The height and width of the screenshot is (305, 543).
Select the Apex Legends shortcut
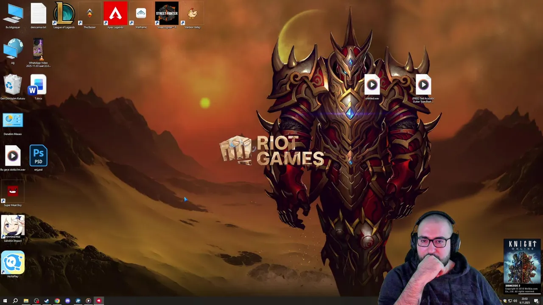tap(115, 16)
